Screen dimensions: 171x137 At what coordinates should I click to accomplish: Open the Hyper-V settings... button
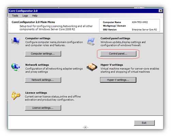118,80
